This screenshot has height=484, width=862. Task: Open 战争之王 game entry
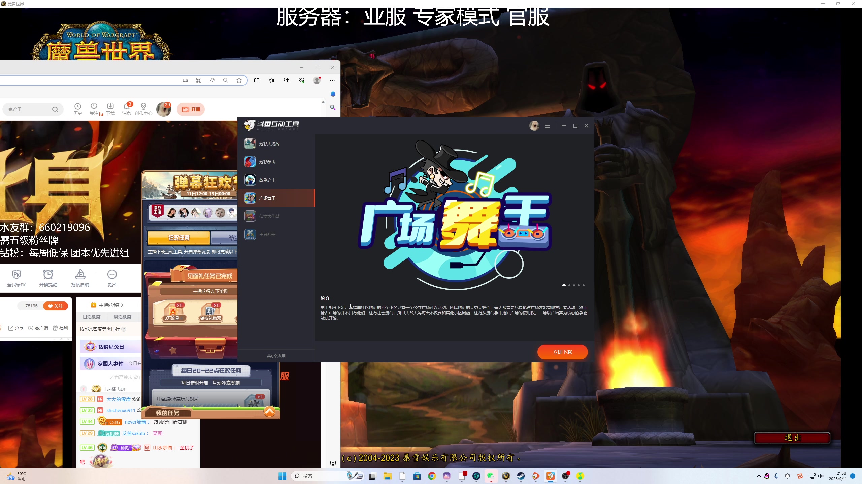tap(276, 180)
